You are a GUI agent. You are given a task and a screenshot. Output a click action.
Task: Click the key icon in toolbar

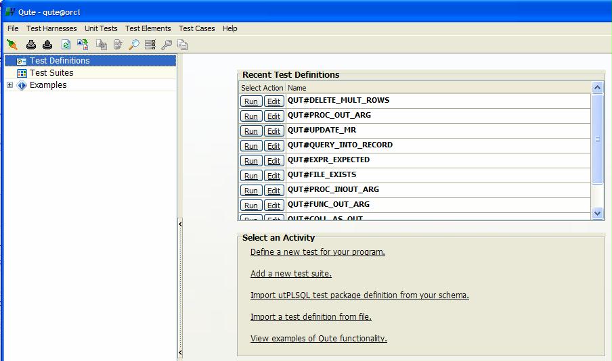click(167, 45)
